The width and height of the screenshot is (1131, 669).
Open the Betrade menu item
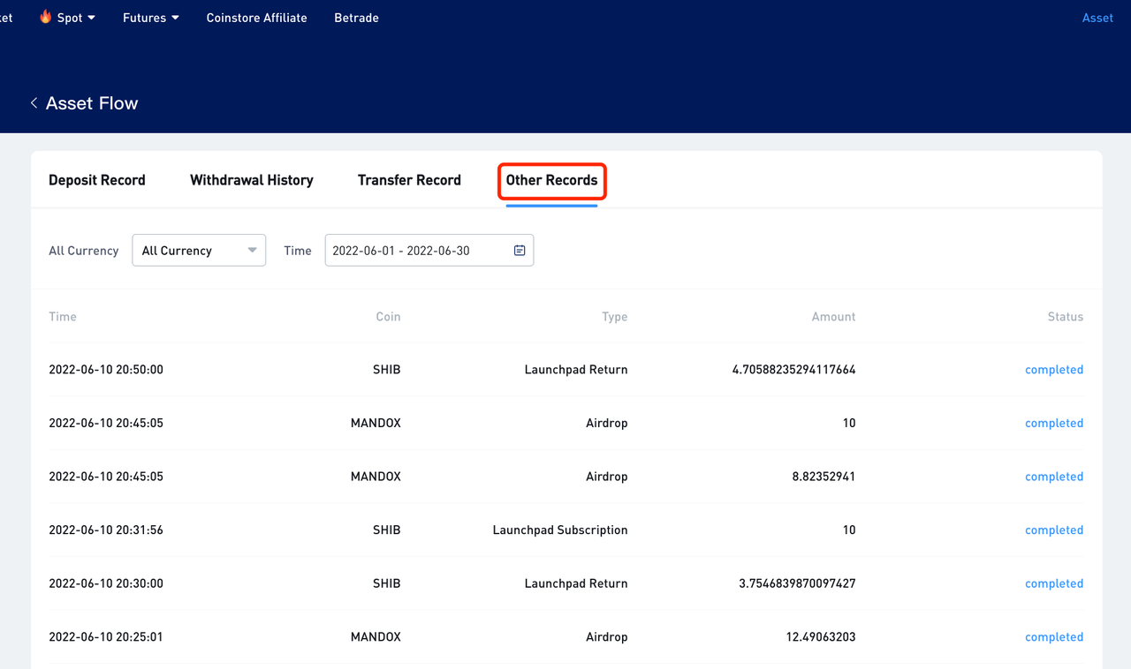click(356, 18)
